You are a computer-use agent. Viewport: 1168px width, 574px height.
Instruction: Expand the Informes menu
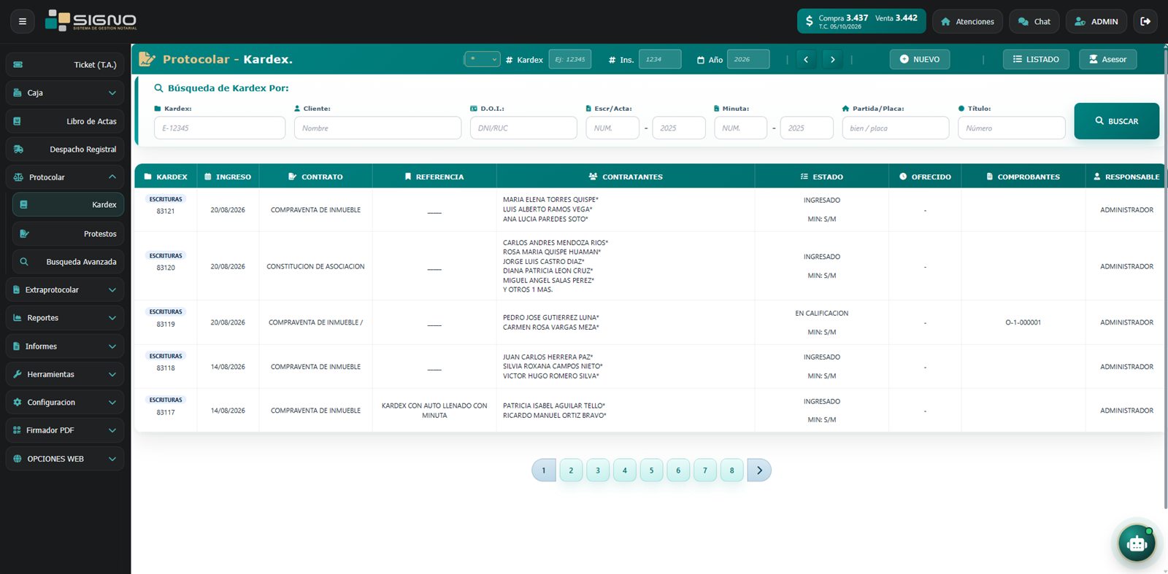65,346
